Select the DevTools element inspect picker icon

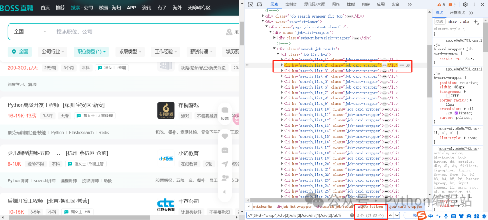click(x=250, y=4)
